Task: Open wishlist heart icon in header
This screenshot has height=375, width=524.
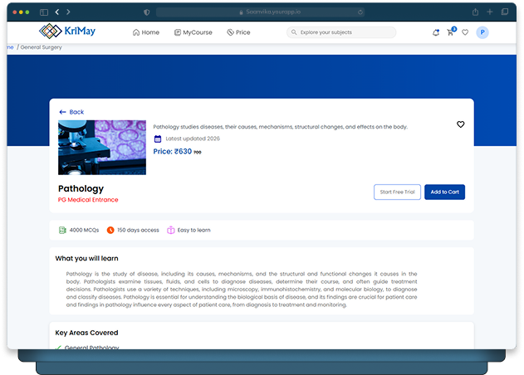Action: (465, 32)
